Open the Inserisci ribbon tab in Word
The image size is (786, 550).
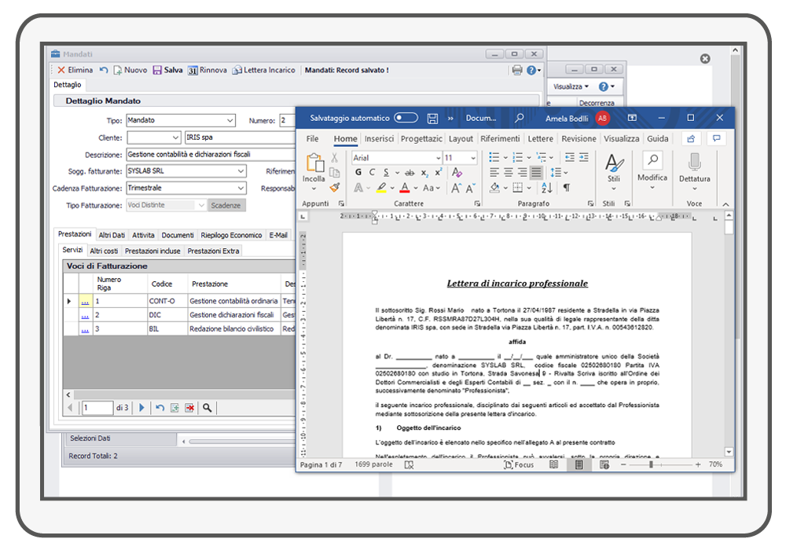click(x=379, y=138)
